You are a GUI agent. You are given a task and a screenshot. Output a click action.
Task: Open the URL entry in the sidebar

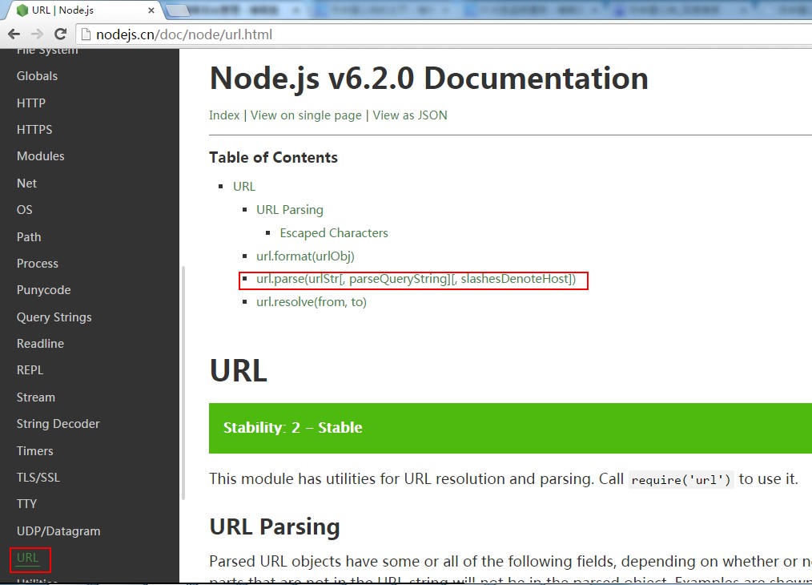tap(27, 558)
